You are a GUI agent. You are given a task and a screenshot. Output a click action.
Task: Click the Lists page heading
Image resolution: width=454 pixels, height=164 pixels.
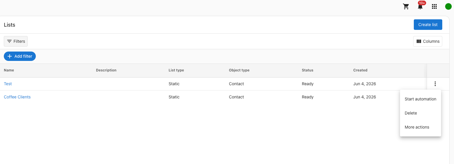[x=9, y=25]
